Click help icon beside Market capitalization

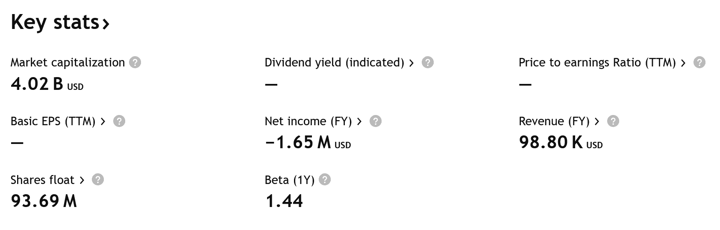pos(135,63)
